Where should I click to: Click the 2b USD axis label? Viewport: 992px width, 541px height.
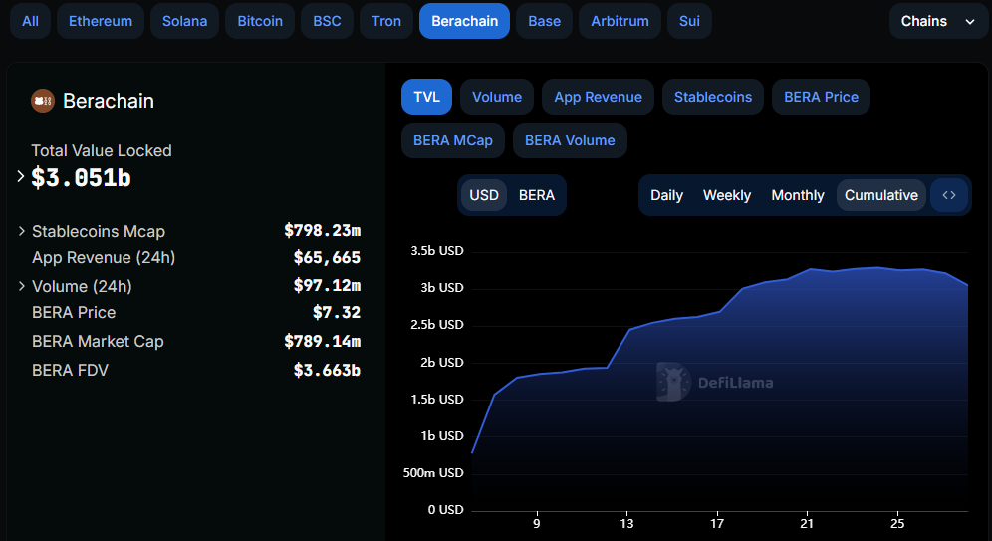click(442, 362)
